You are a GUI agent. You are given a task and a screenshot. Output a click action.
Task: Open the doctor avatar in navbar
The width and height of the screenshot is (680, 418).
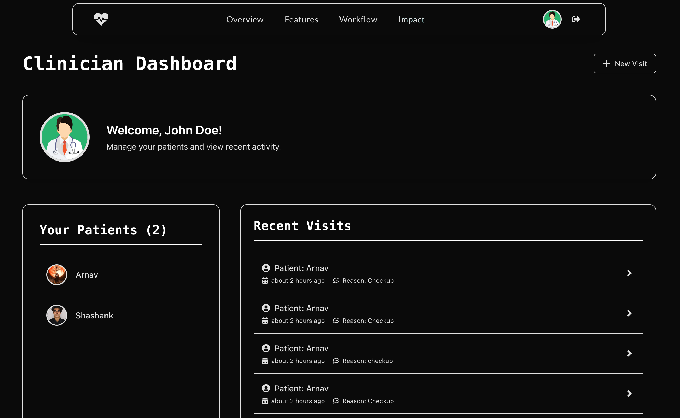tap(552, 19)
